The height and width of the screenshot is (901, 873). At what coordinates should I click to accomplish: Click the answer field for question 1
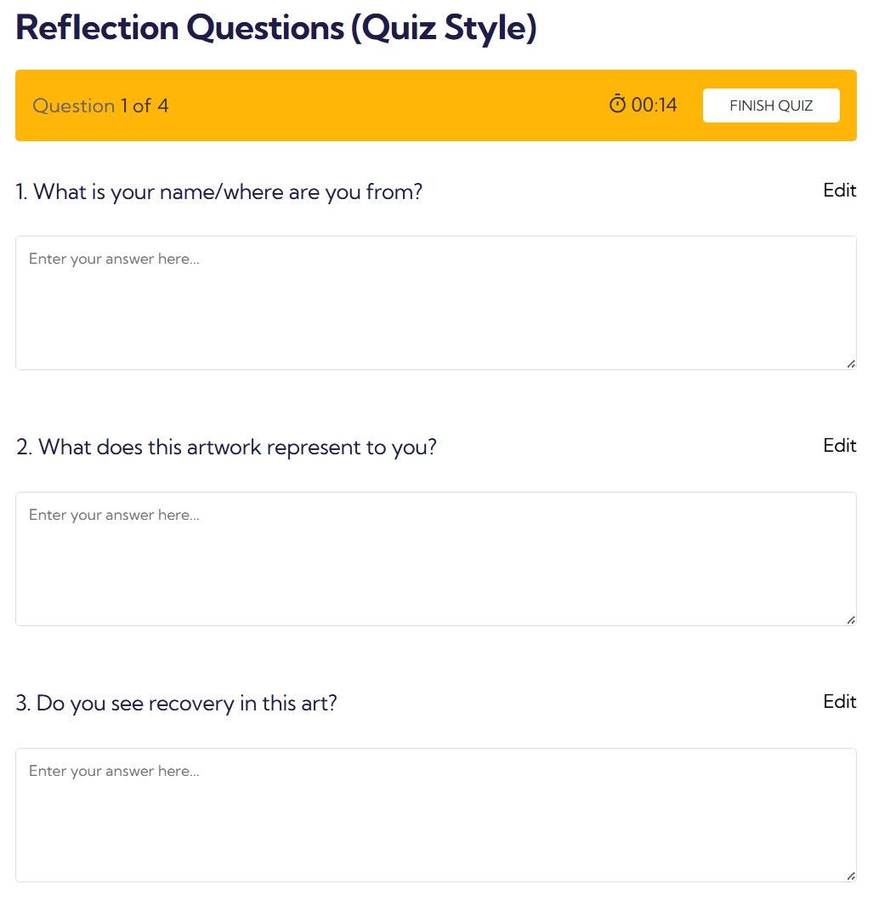(x=435, y=302)
